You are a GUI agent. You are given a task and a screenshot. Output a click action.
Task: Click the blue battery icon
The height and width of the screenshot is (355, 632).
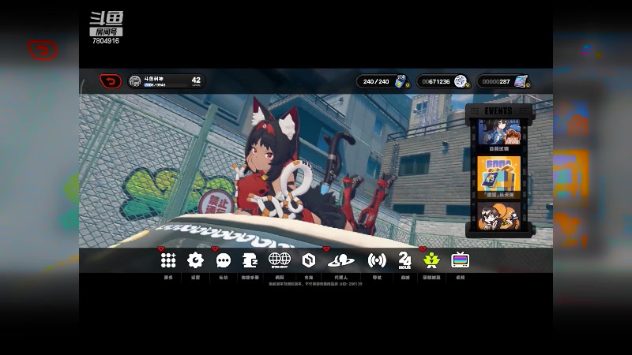pos(401,81)
